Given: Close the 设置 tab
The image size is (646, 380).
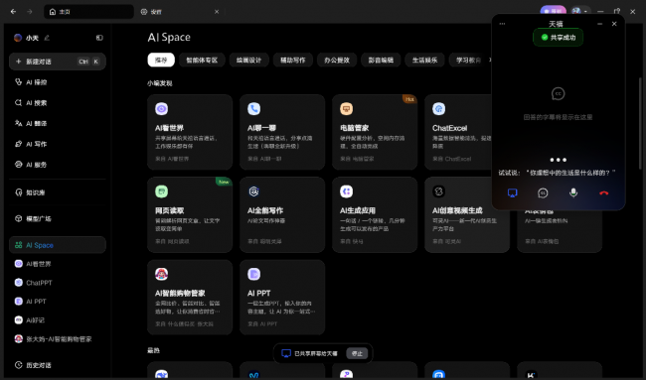Looking at the screenshot, I should tap(217, 12).
